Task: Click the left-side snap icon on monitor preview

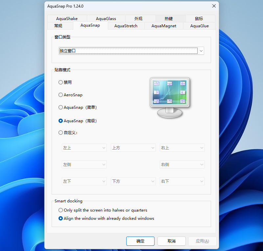Action: (156, 92)
